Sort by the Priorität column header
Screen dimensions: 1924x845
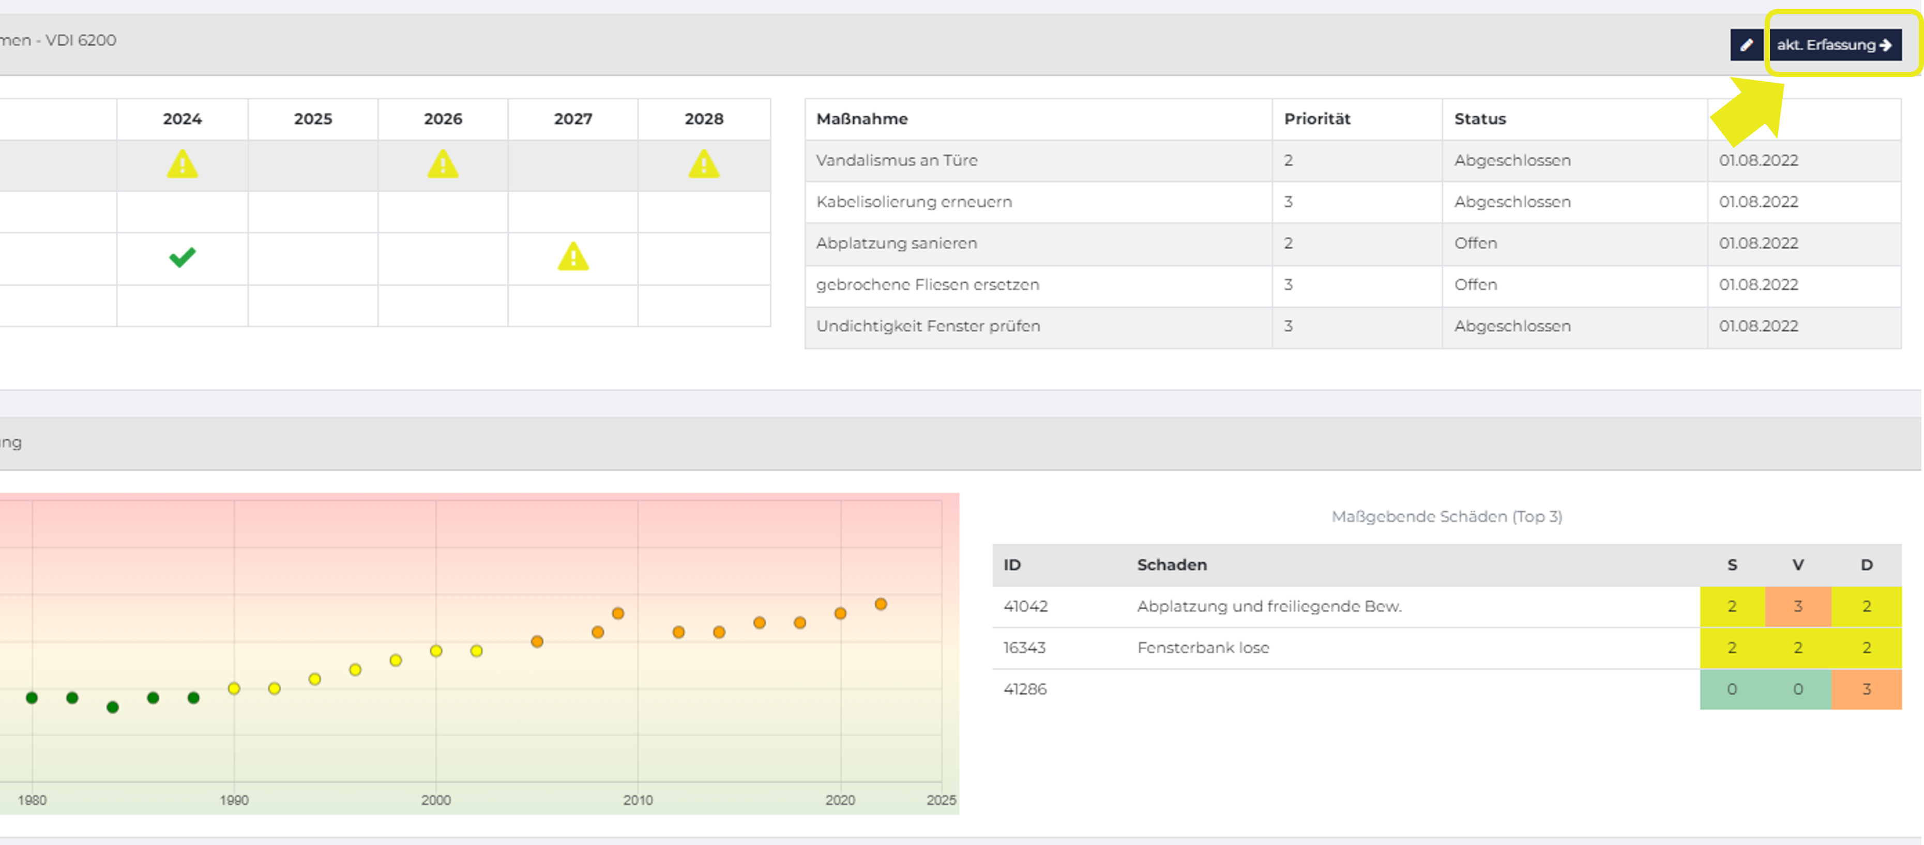click(1317, 119)
